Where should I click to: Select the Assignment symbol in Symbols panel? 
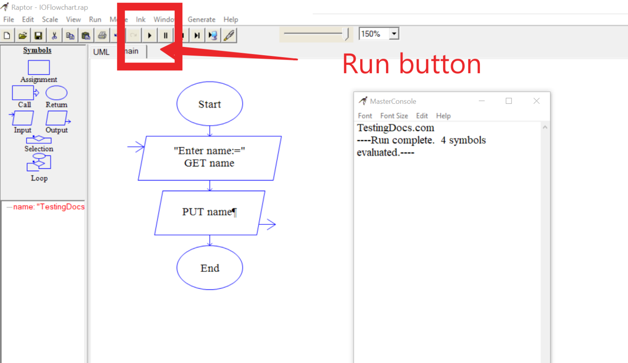[38, 67]
